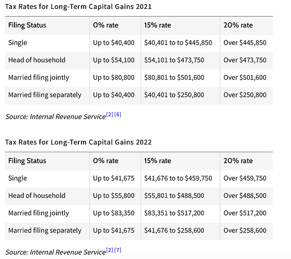Click the '$54,101 to $473,750' cell
Image resolution: width=291 pixels, height=259 pixels.
pyautogui.click(x=174, y=60)
